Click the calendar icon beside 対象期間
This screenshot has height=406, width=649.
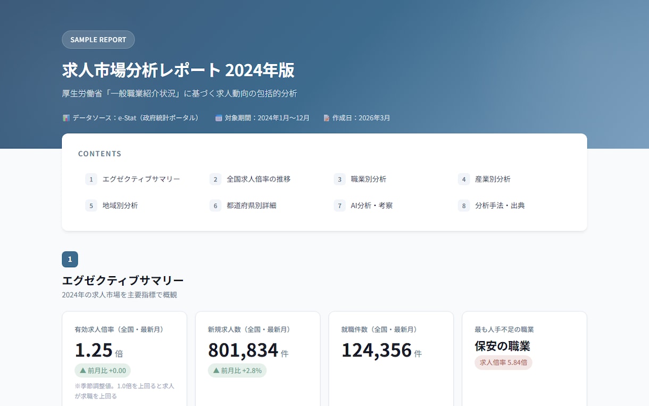pos(219,118)
